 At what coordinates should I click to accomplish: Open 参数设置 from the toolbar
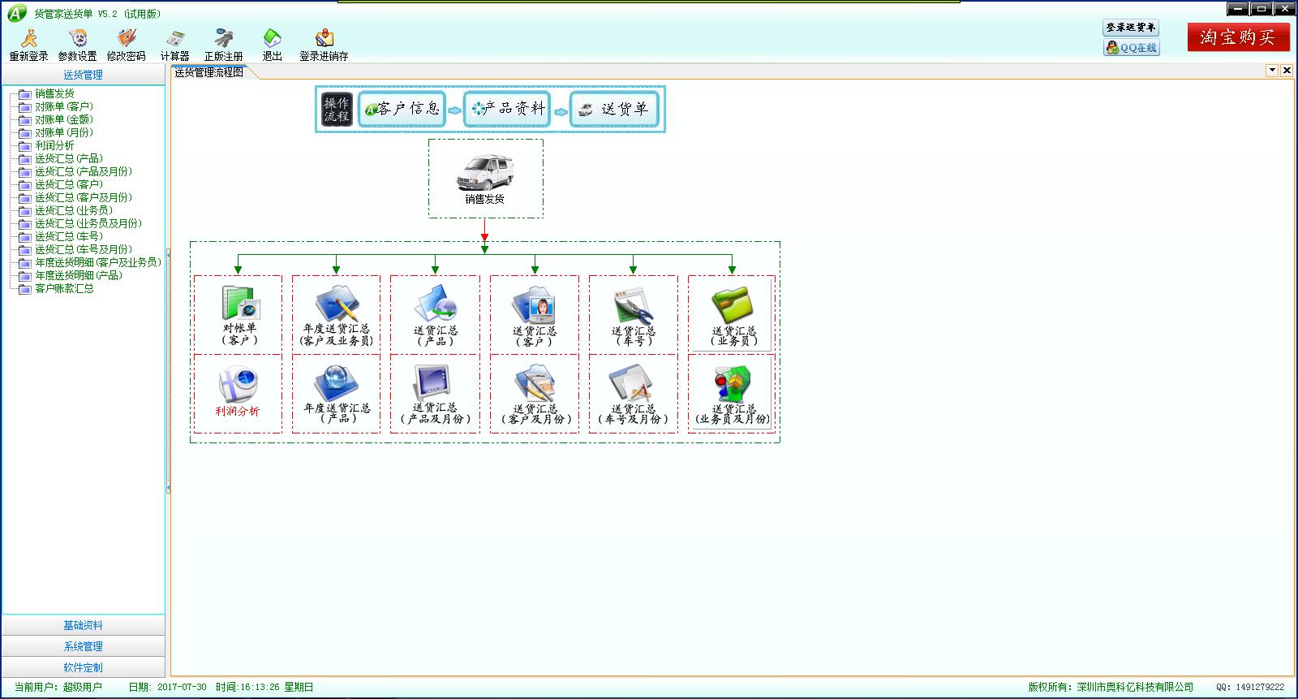coord(78,45)
